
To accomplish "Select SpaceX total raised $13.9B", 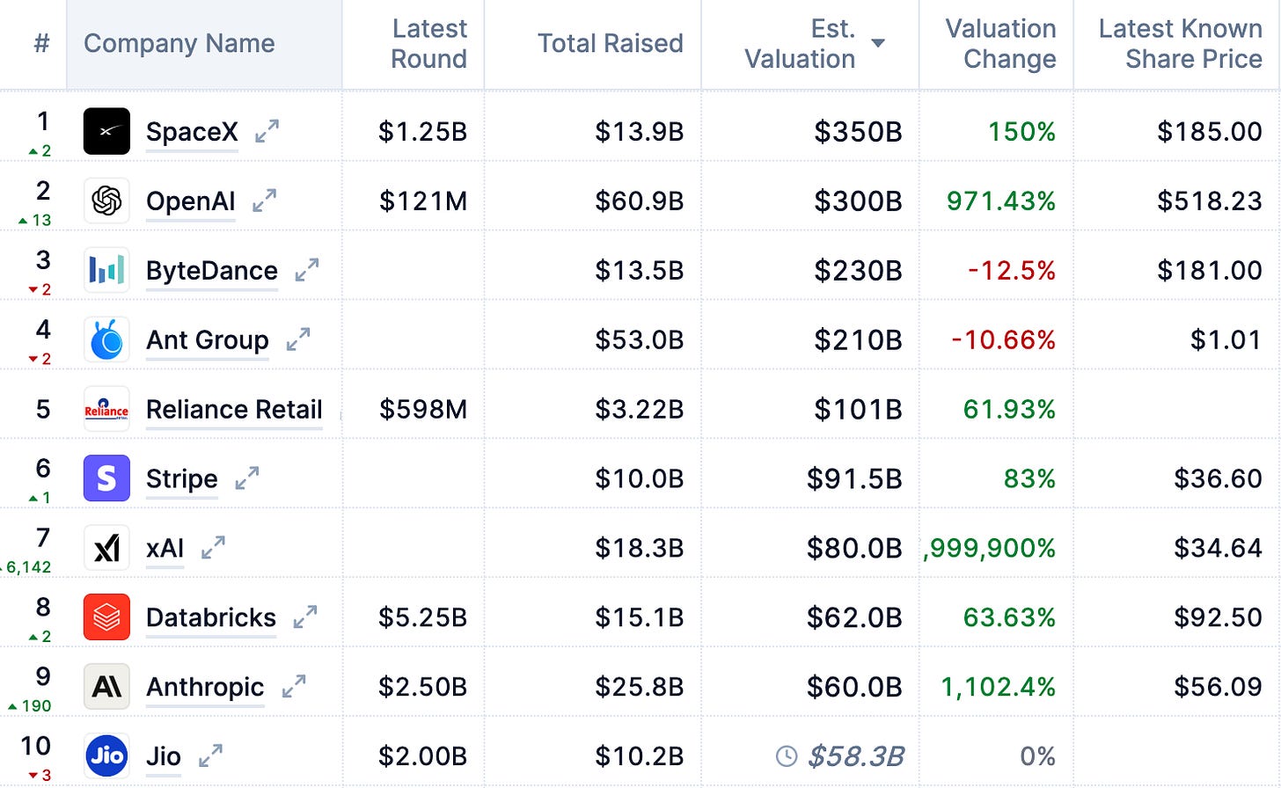I will [640, 132].
